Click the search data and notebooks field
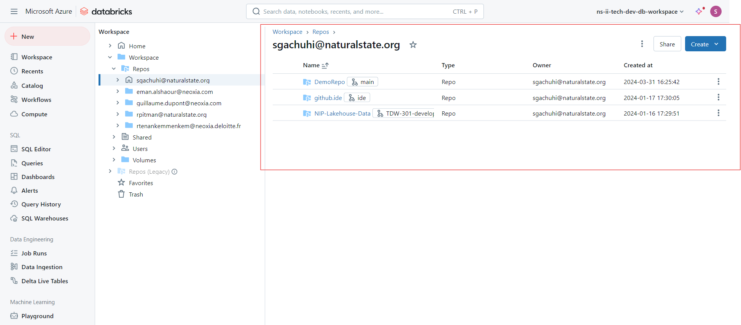The width and height of the screenshot is (741, 325). pyautogui.click(x=365, y=11)
